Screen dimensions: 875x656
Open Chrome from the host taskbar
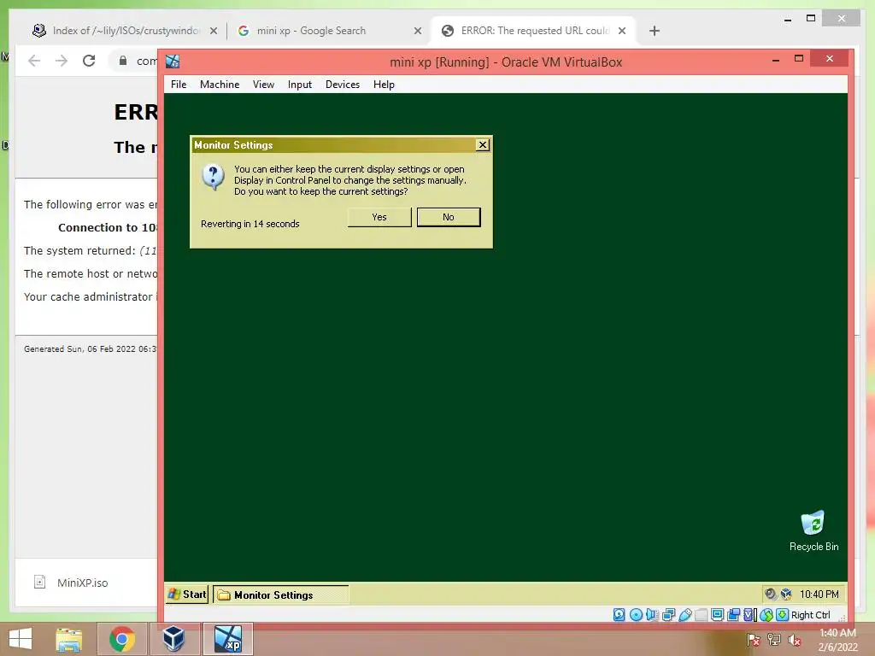(x=121, y=639)
